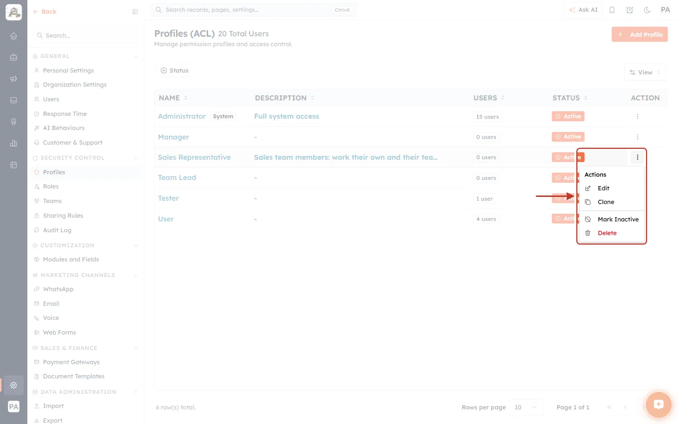Click the Add Profile button
678x424 pixels.
(639, 34)
